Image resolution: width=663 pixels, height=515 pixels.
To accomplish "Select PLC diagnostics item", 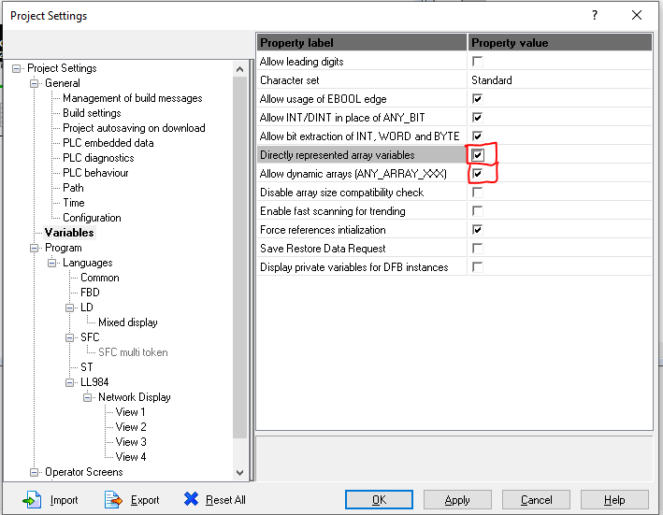I will pos(98,158).
